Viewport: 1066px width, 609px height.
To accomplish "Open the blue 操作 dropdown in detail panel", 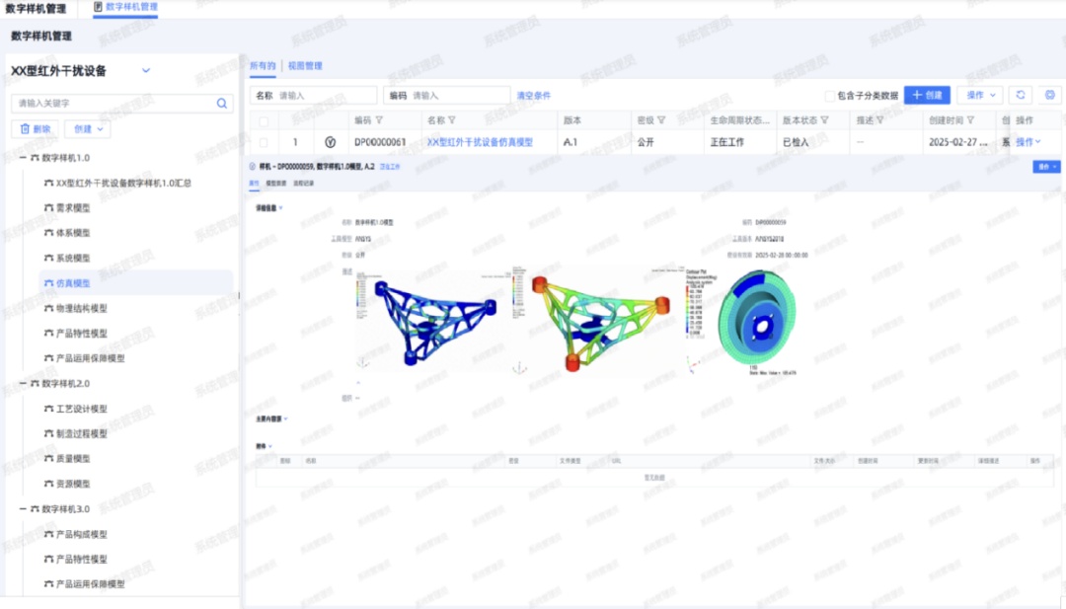I will tap(1045, 167).
